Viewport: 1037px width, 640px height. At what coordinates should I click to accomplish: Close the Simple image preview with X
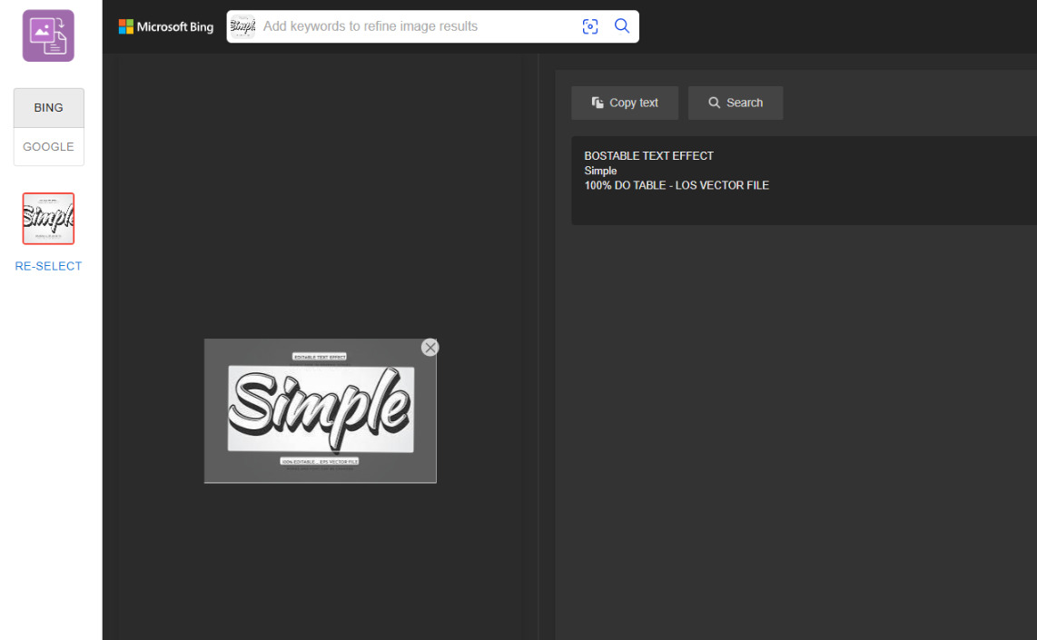[430, 347]
